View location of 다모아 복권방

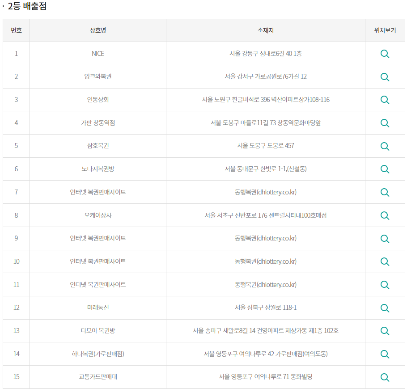pos(385,331)
